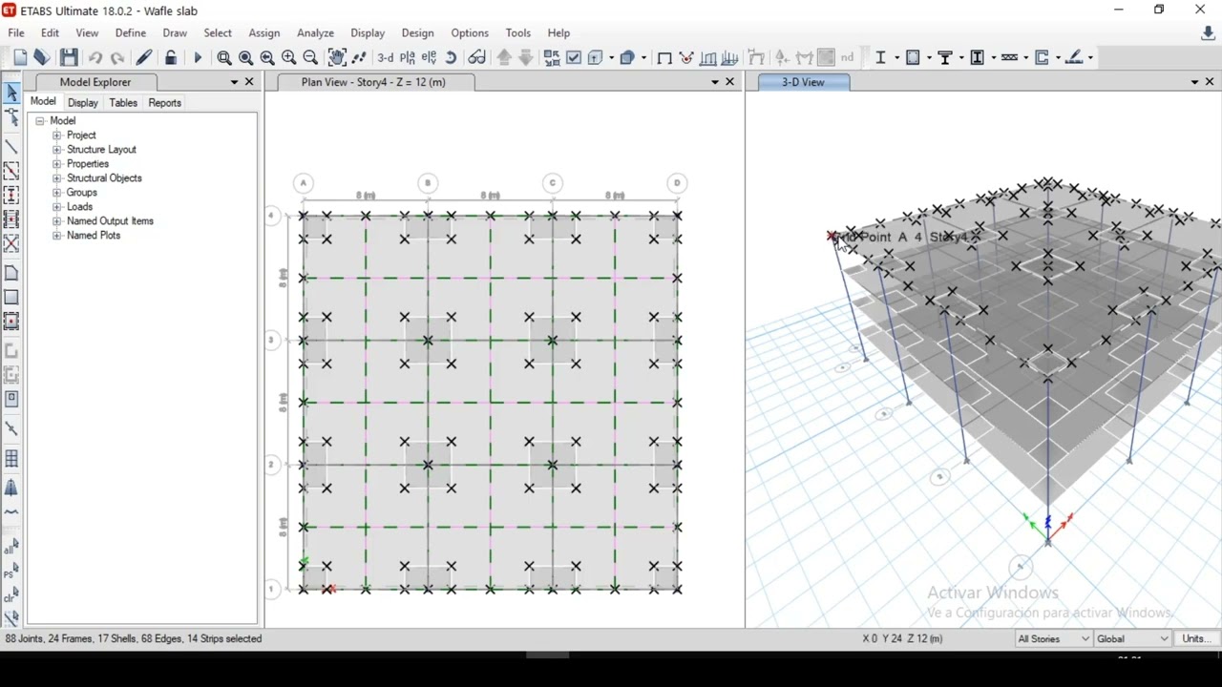Run the analysis with the play icon

(x=198, y=57)
